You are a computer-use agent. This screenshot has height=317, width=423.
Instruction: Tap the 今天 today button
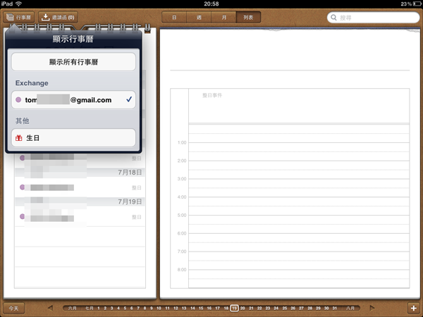14,308
